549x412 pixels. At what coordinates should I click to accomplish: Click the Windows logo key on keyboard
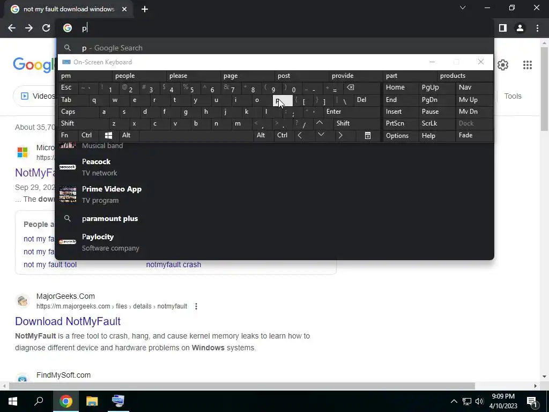tap(108, 135)
